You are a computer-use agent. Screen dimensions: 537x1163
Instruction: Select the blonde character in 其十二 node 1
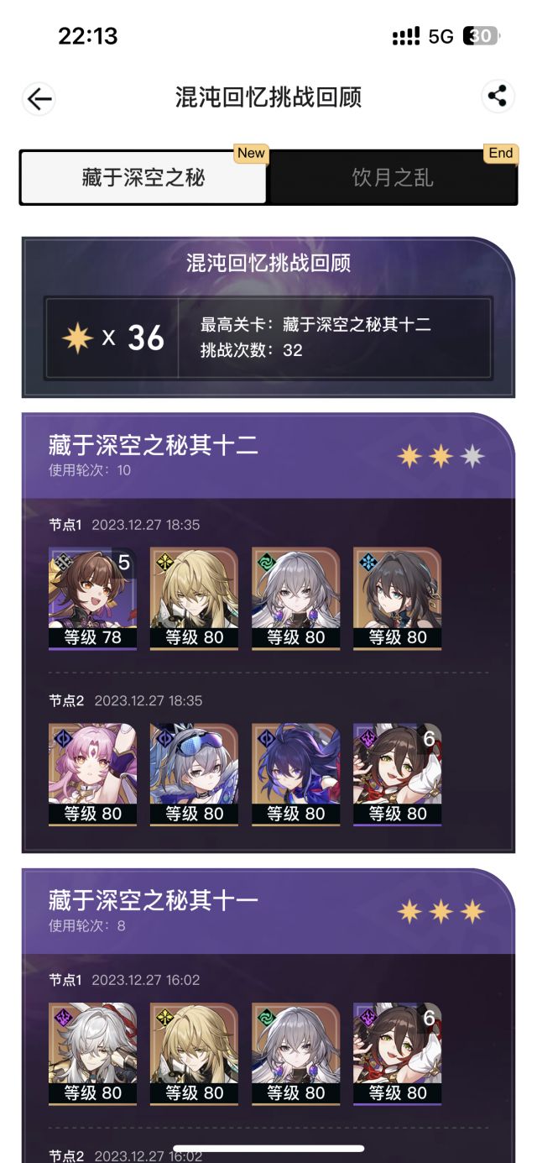click(194, 599)
